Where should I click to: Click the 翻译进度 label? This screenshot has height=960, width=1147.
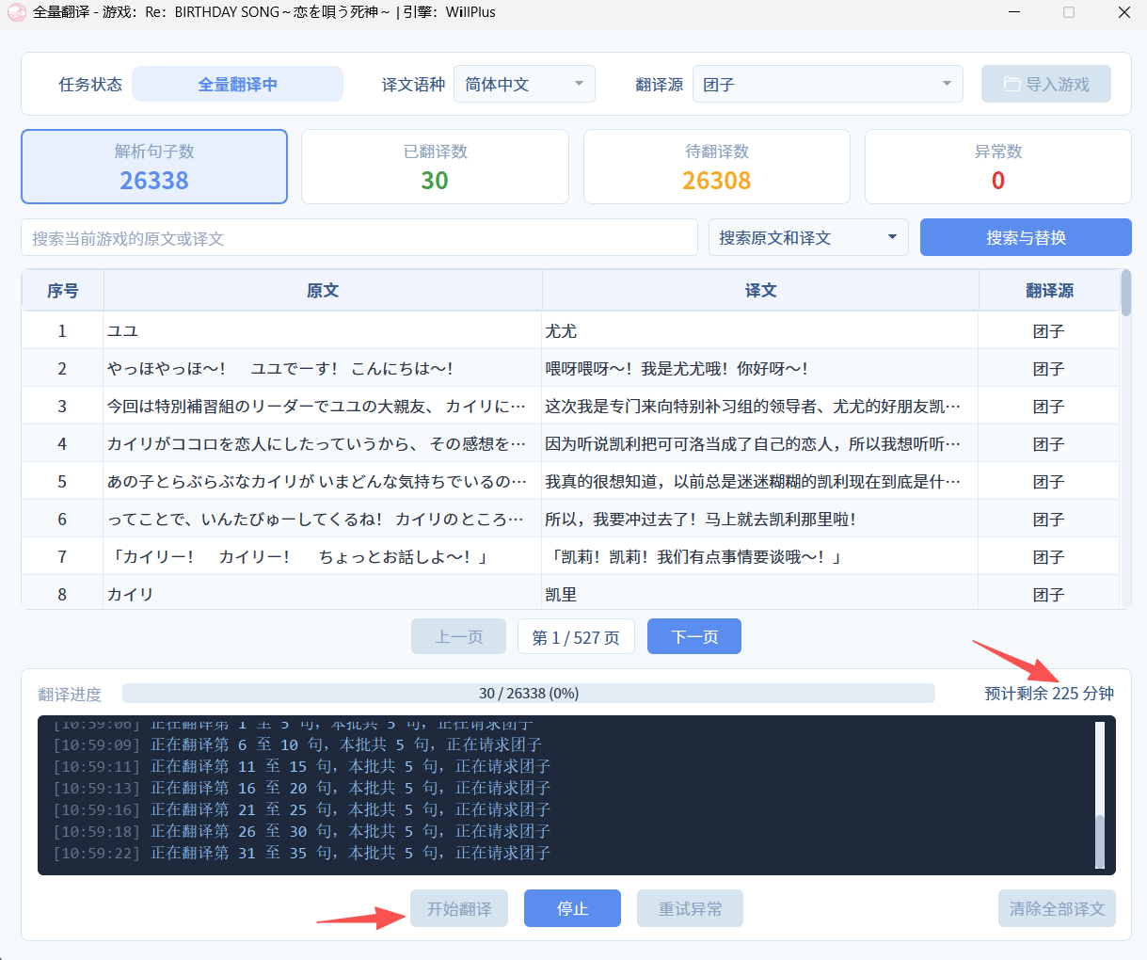[x=70, y=694]
